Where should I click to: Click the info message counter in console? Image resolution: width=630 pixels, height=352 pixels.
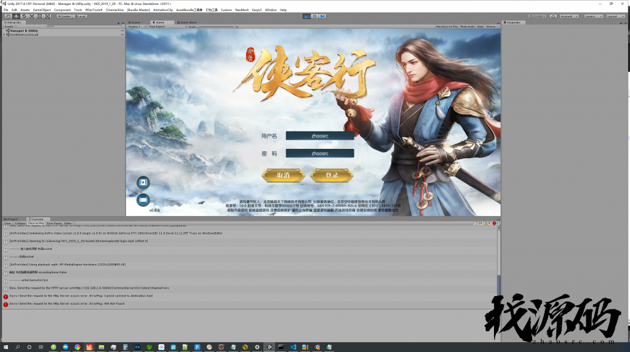pos(478,223)
